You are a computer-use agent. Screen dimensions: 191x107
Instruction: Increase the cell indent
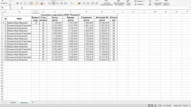tap(66, 3)
